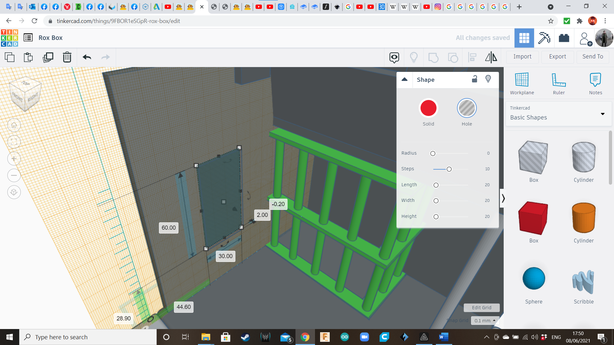Screen dimensions: 614x345
Task: Click the Duplicate and repeat icon
Action: pos(48,57)
